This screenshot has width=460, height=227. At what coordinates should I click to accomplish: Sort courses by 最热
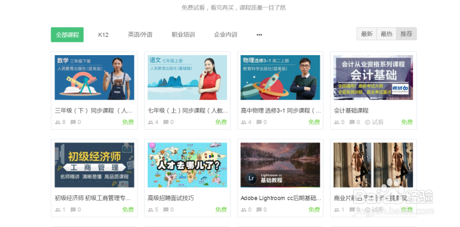pos(386,34)
